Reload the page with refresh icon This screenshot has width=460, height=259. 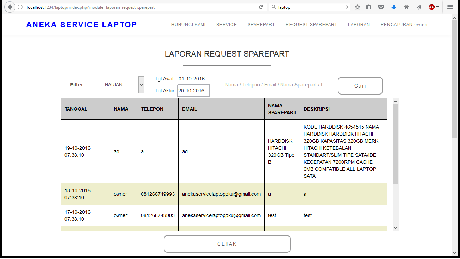pos(261,7)
